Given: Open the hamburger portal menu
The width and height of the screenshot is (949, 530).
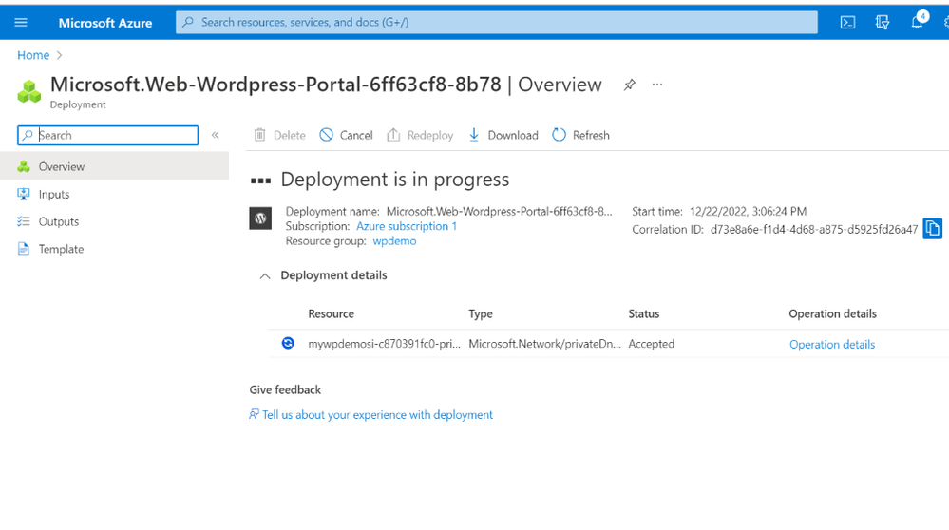Looking at the screenshot, I should [x=21, y=23].
